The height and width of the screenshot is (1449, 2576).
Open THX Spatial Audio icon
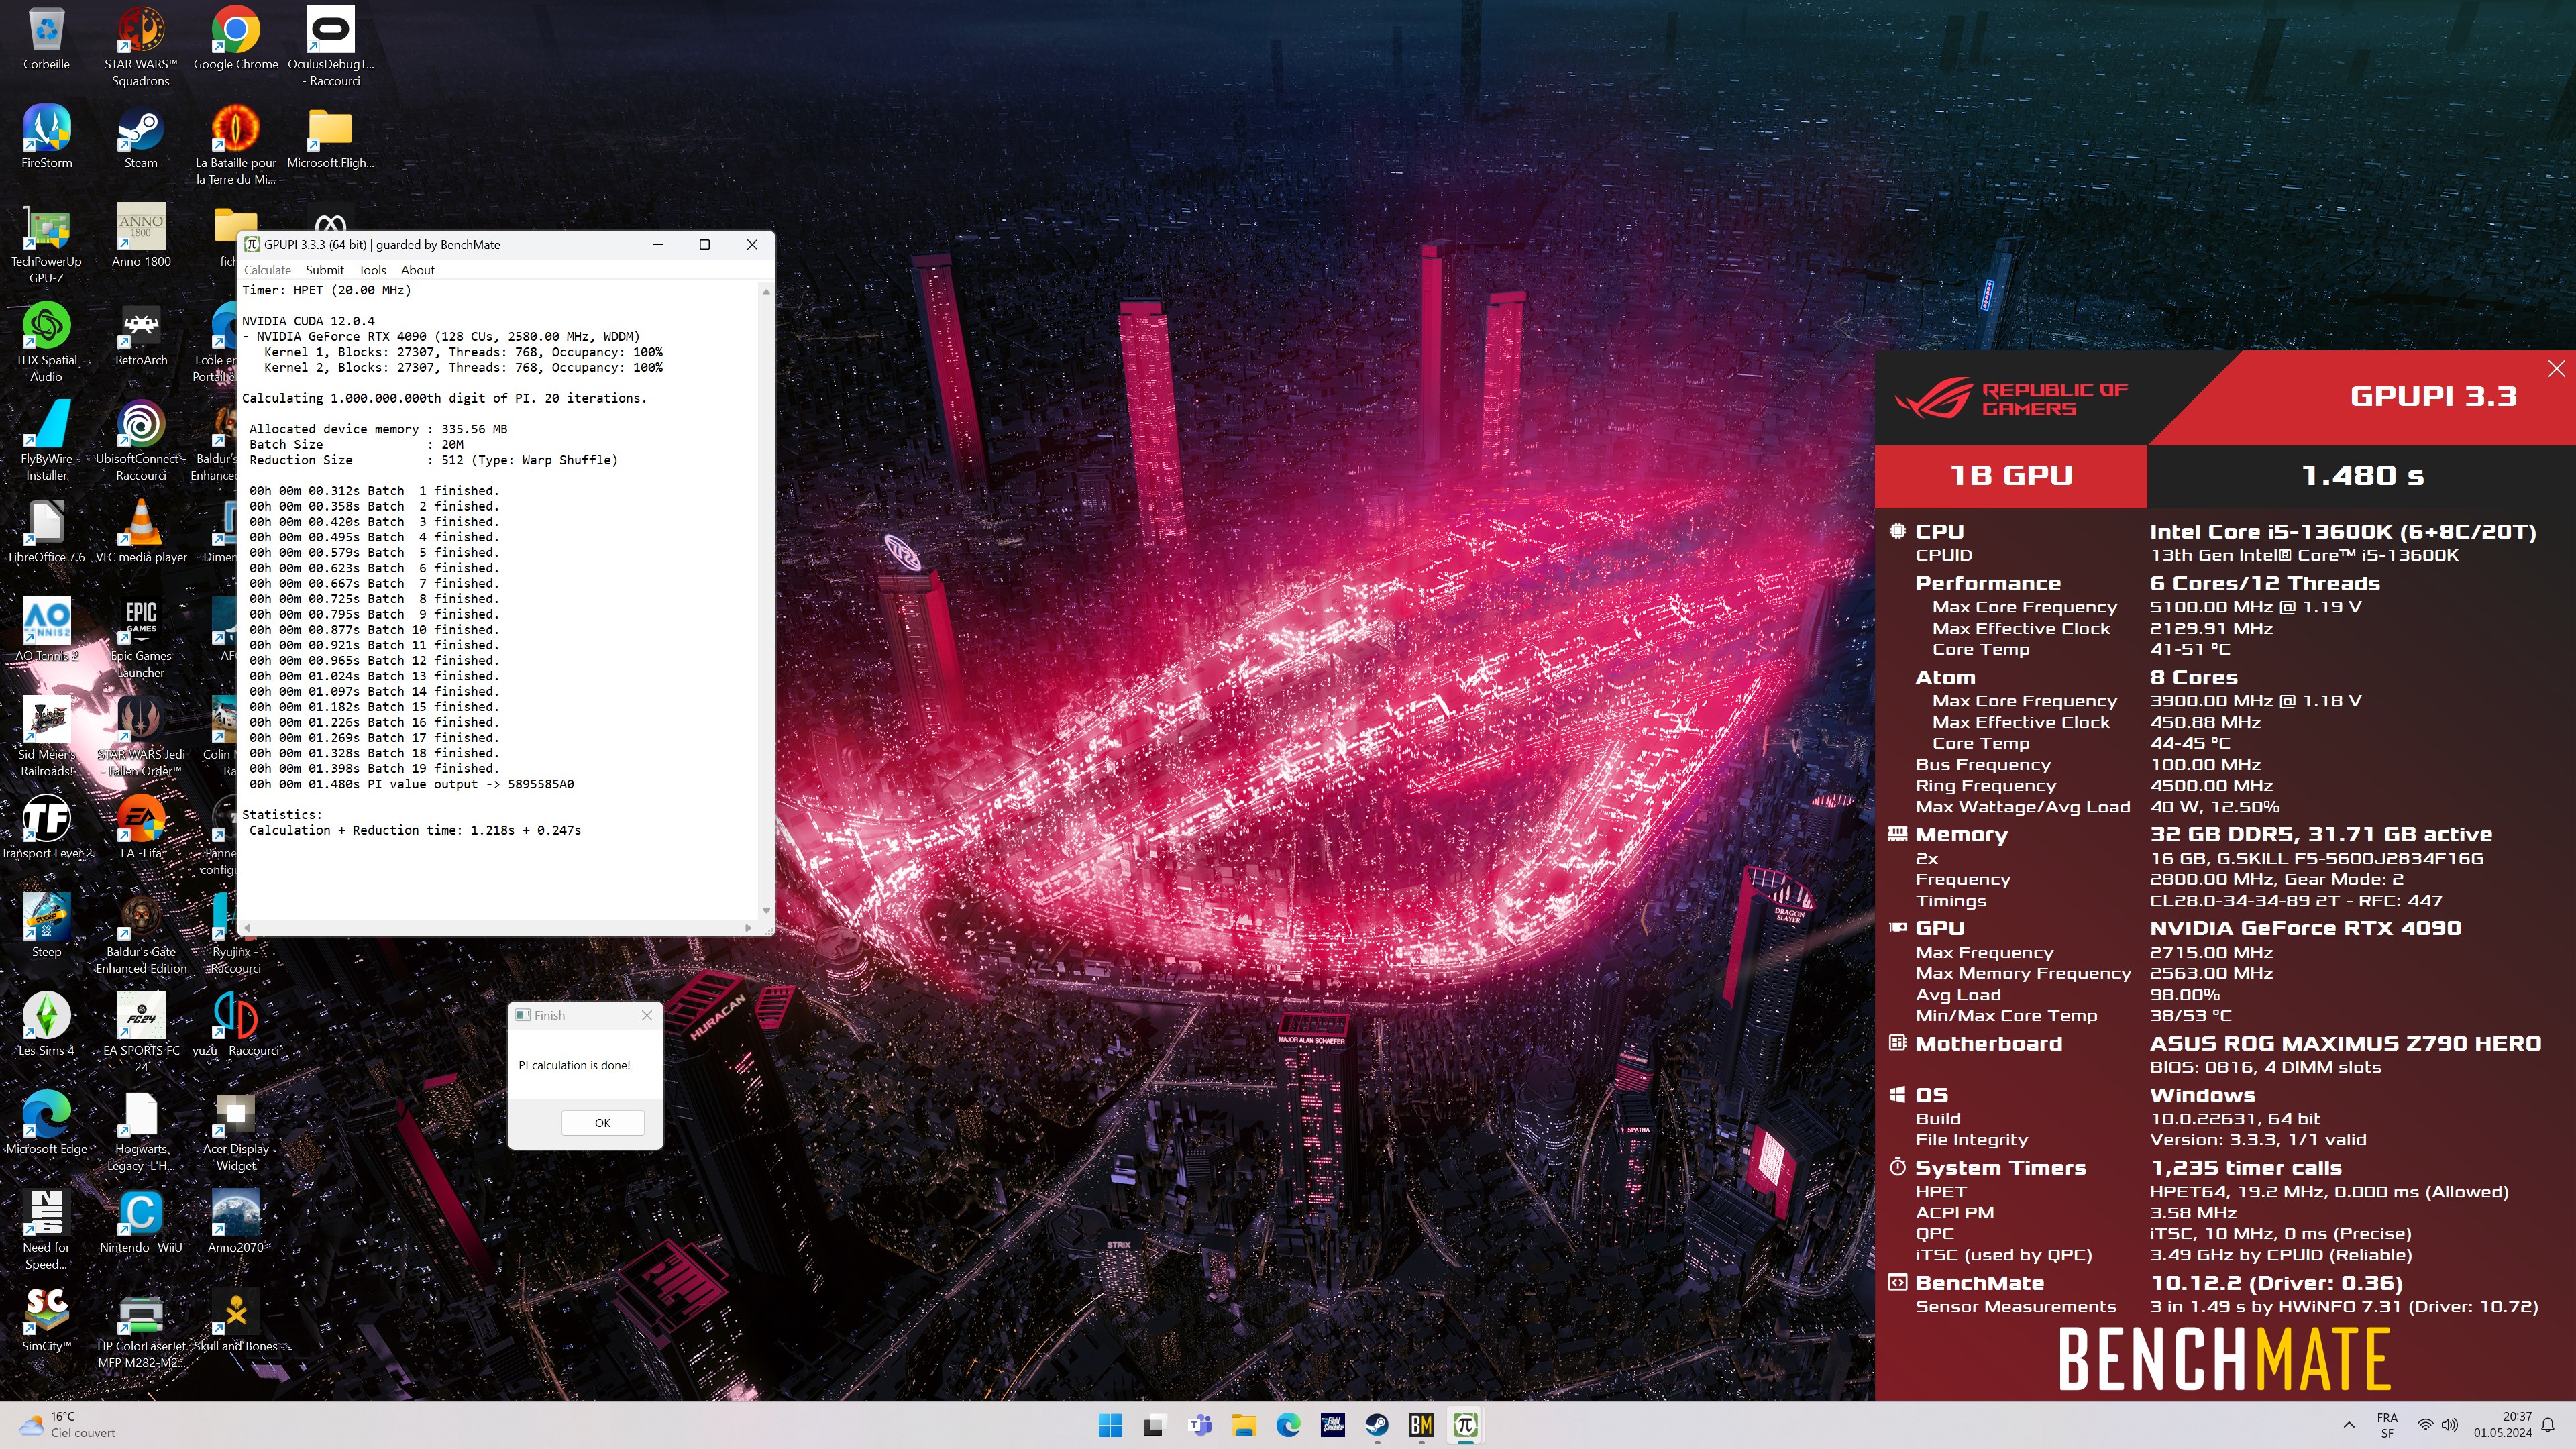(x=46, y=343)
